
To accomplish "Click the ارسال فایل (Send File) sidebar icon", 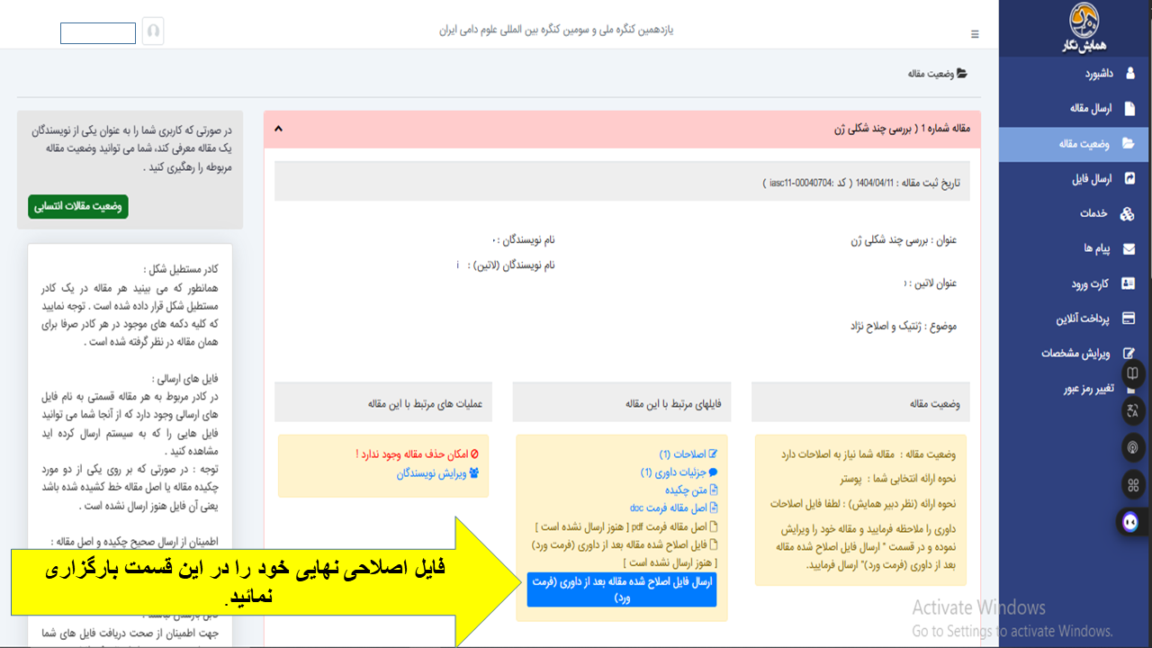I will 1129,179.
